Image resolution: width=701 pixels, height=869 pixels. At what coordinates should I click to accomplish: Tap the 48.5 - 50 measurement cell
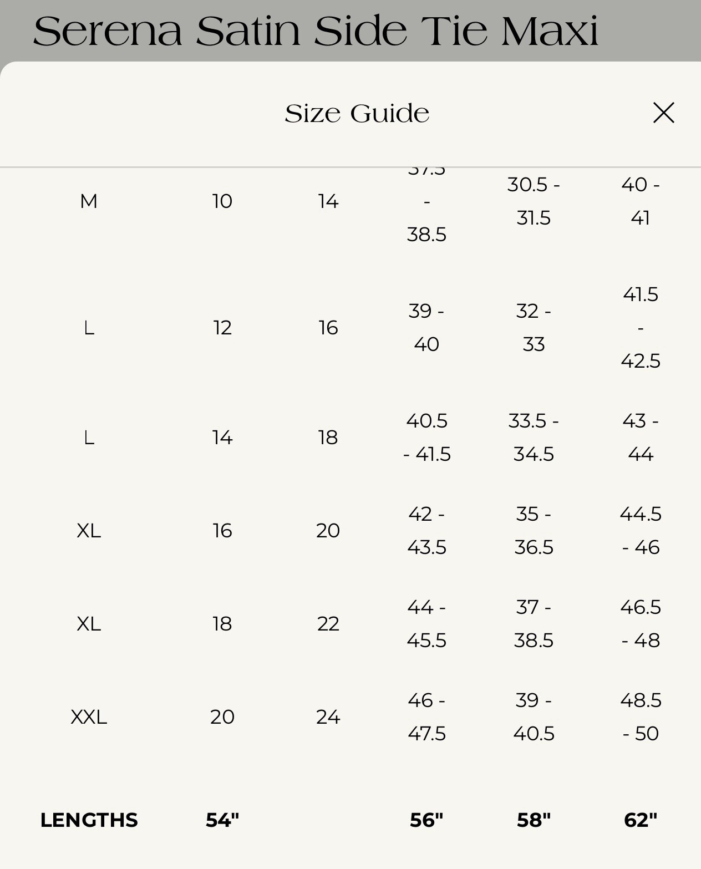click(x=641, y=717)
